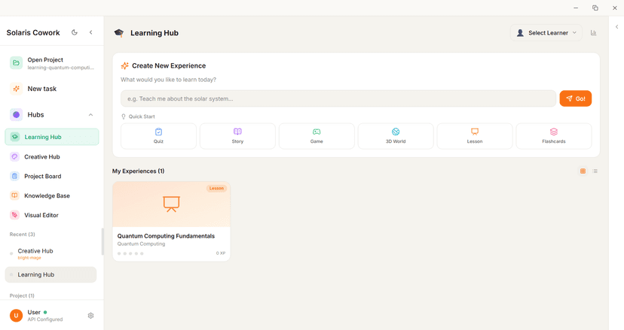
Task: Open the Select Learner dropdown
Action: click(x=546, y=33)
